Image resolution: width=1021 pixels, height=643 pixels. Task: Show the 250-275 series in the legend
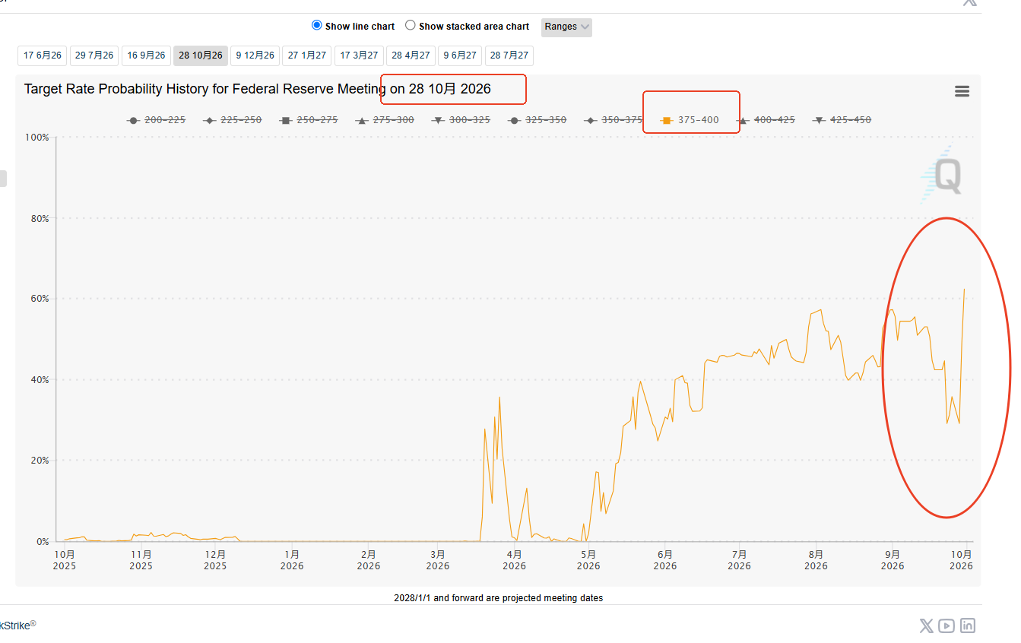point(309,120)
